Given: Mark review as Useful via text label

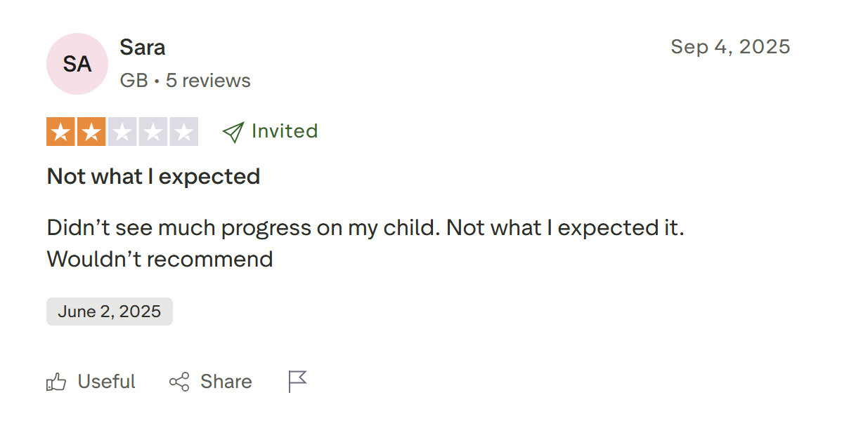Looking at the screenshot, I should 106,382.
